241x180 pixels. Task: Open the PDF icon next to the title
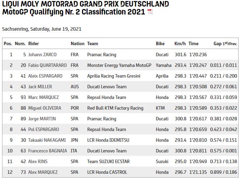tap(150, 12)
